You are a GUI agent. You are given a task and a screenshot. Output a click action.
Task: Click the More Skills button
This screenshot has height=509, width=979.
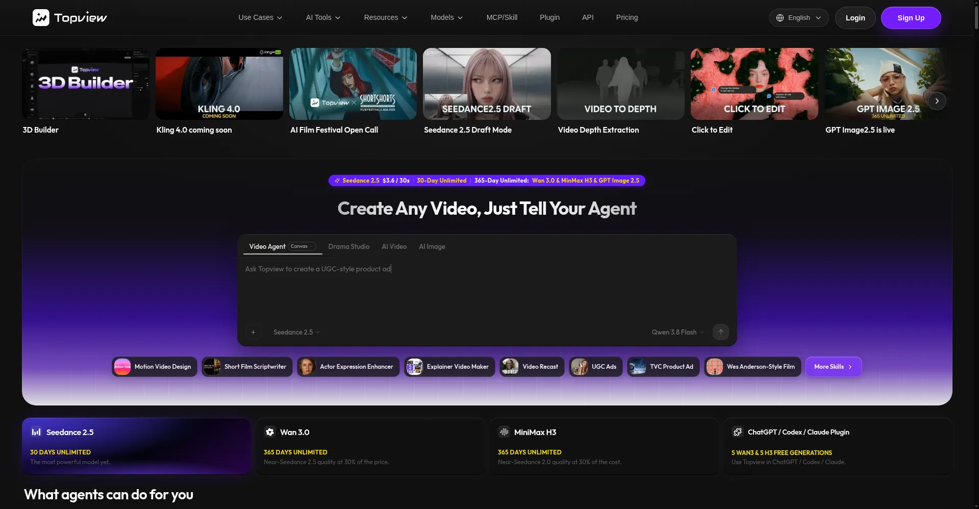pos(834,367)
